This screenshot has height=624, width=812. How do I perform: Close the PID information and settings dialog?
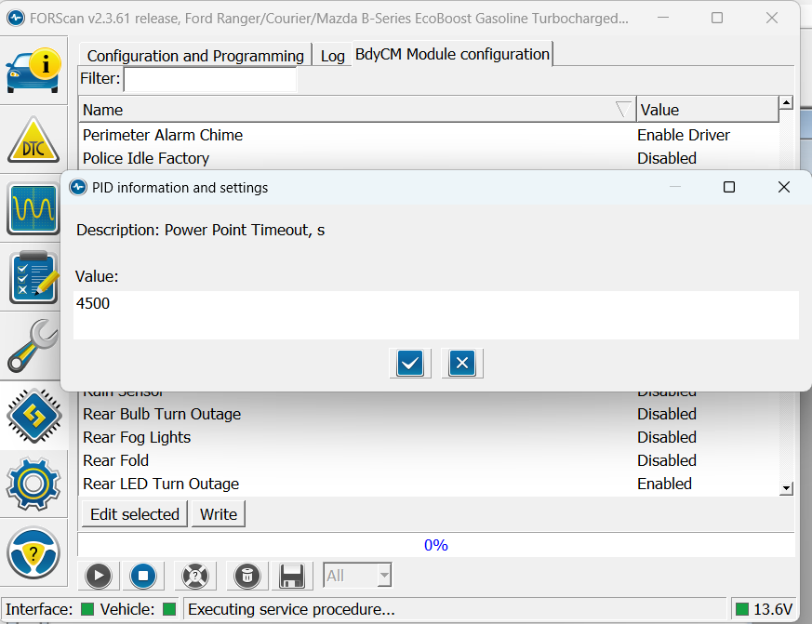pos(783,187)
